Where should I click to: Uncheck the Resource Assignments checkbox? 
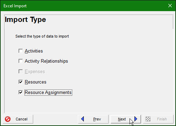pos(21,92)
